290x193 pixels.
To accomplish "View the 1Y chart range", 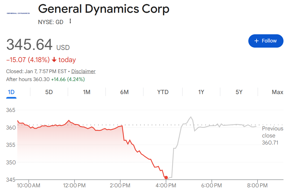I will tap(201, 92).
